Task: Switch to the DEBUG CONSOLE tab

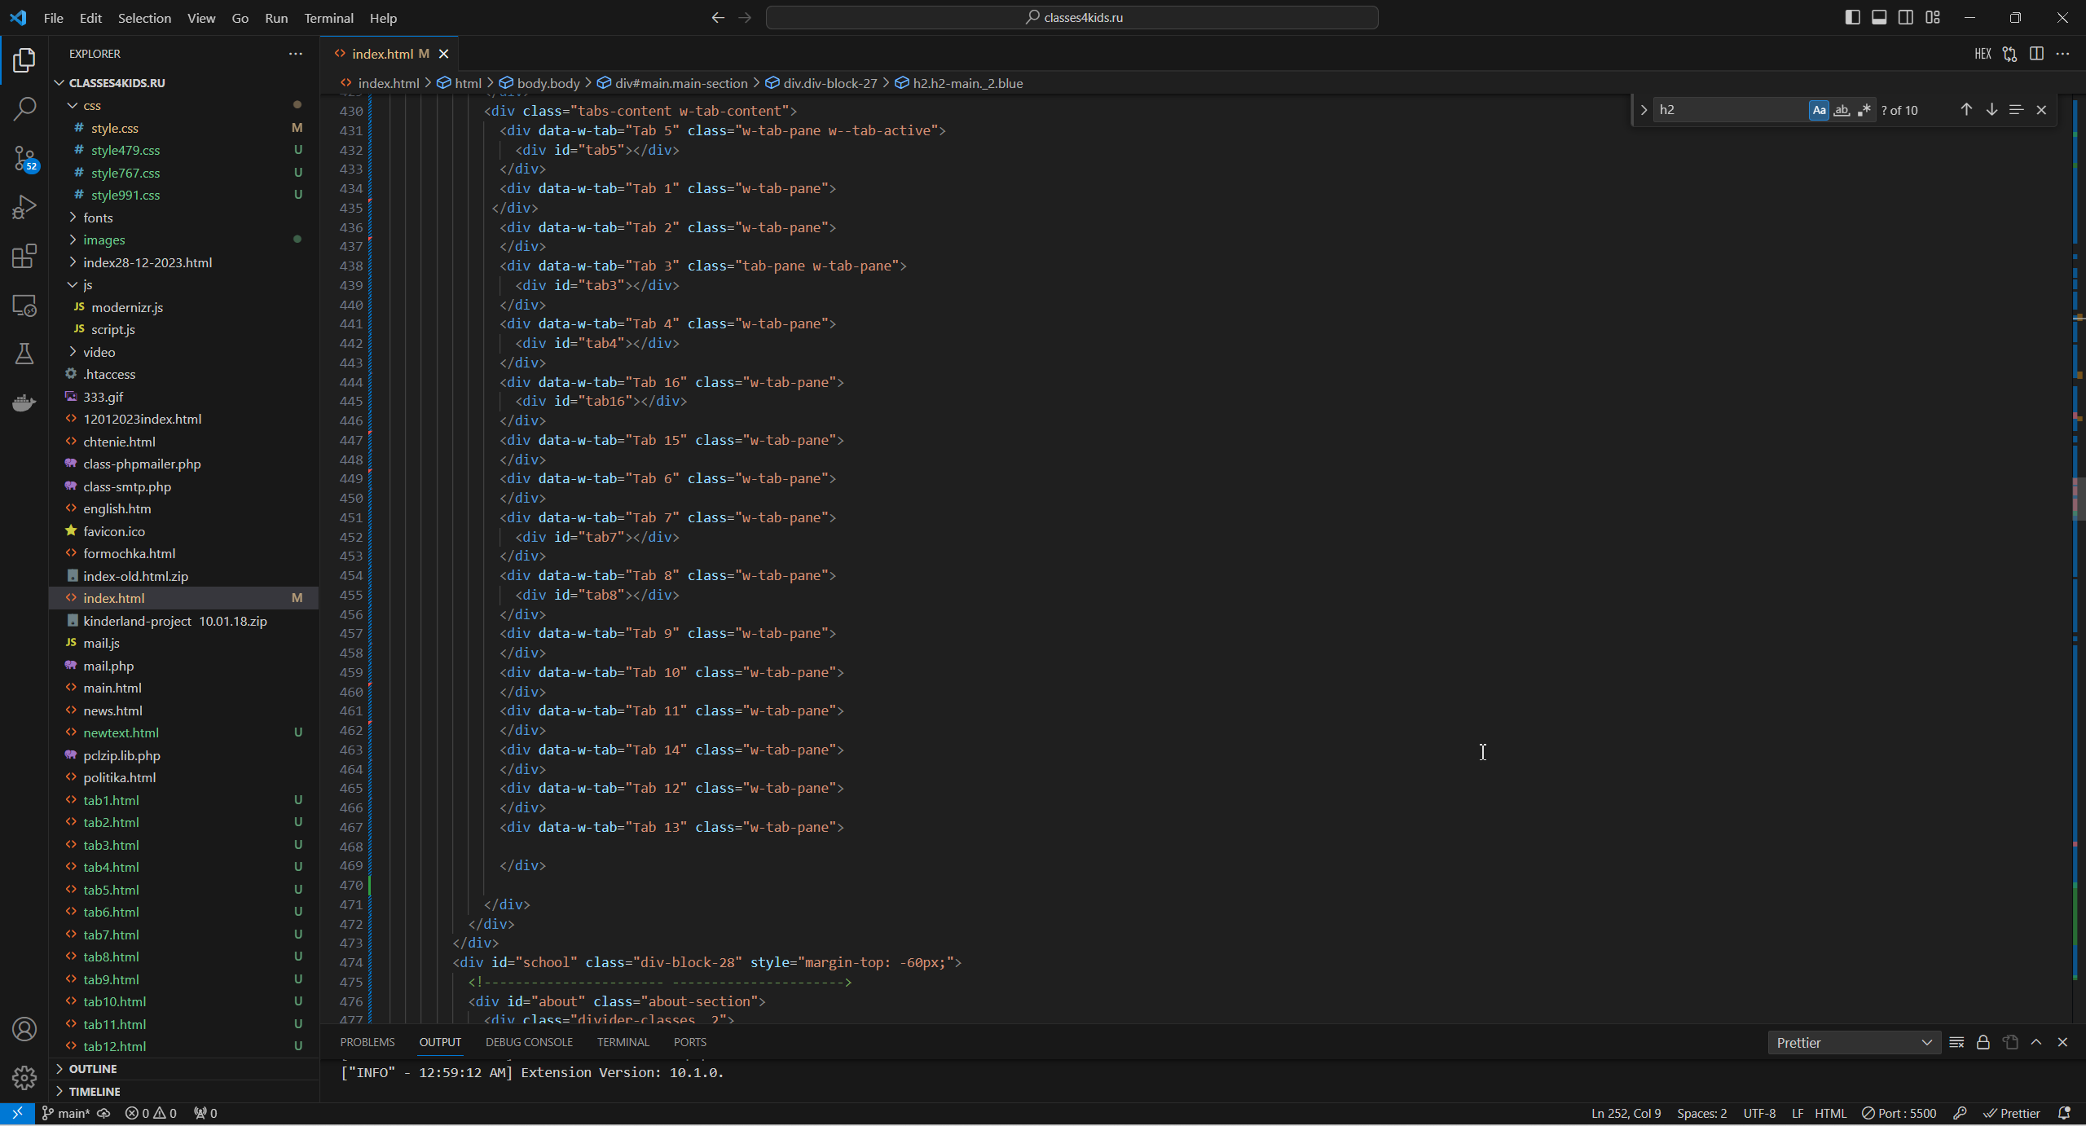Action: [529, 1042]
